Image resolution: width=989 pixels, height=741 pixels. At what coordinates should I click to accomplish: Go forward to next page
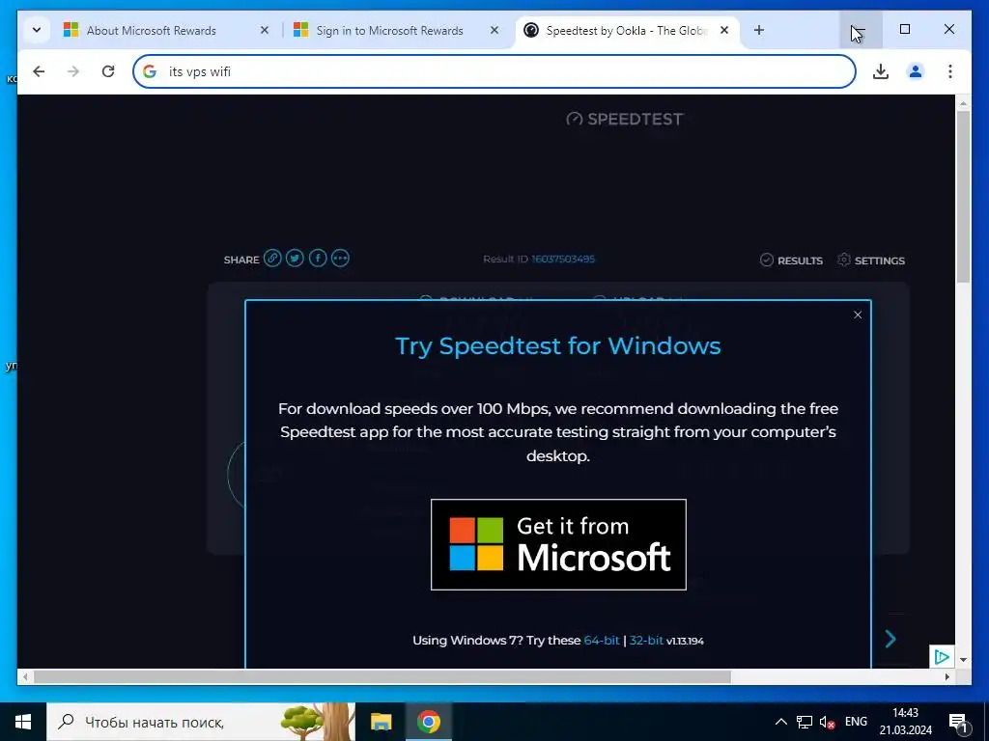73,71
